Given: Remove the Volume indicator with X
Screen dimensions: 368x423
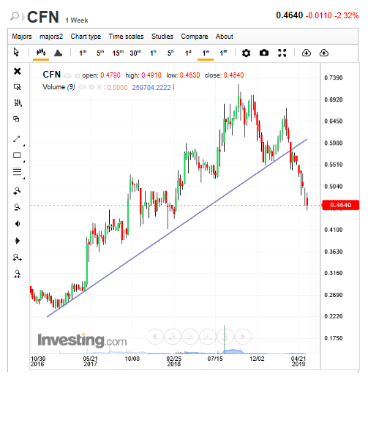Looking at the screenshot, I should coord(99,87).
